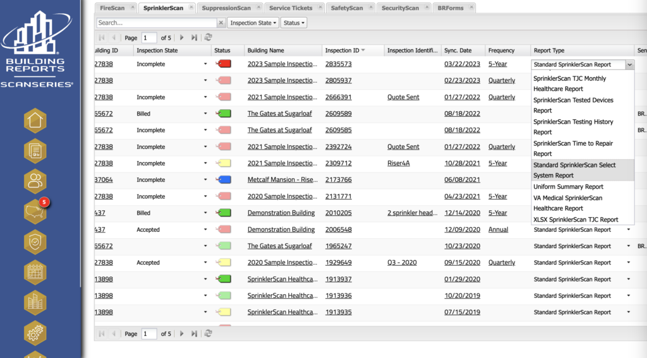
Task: Open Annual frequency link for inspection 2006548
Action: 498,229
